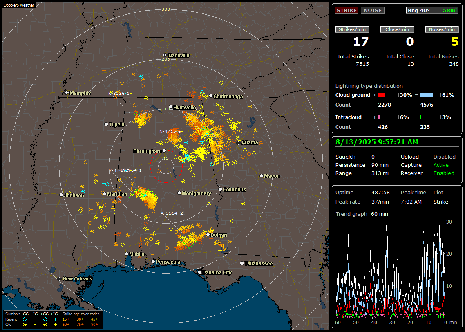
Task: Select the Huntsville city marker
Action: click(171, 107)
